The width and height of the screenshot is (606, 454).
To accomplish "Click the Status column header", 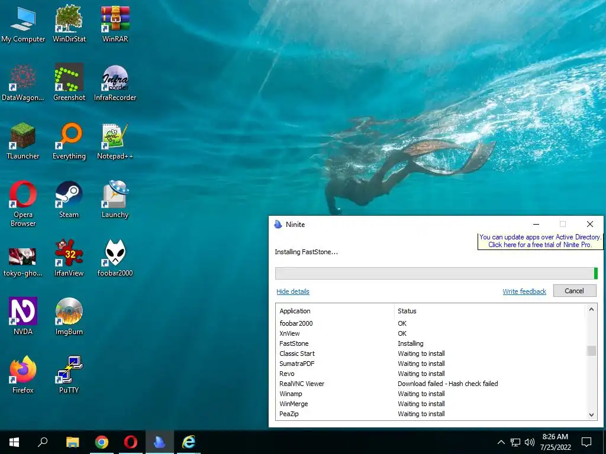I will pyautogui.click(x=489, y=311).
